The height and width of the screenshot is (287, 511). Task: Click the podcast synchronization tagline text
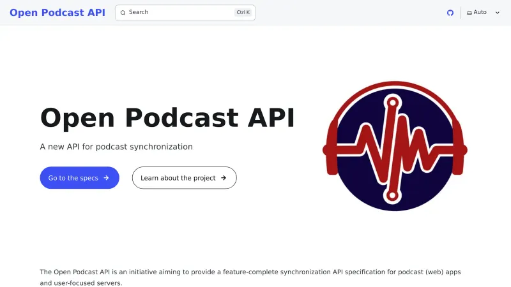coord(116,147)
